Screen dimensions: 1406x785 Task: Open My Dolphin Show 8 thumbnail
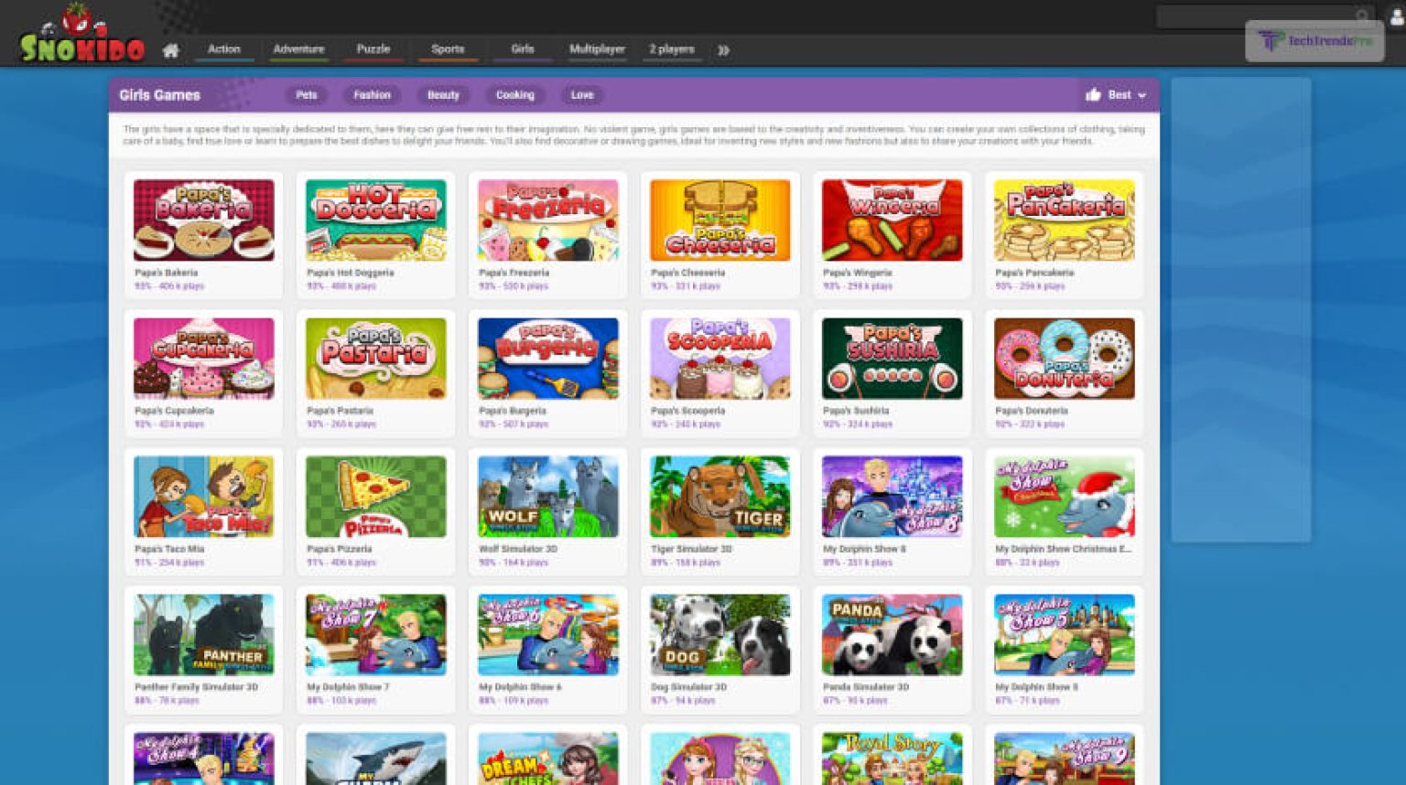[892, 496]
